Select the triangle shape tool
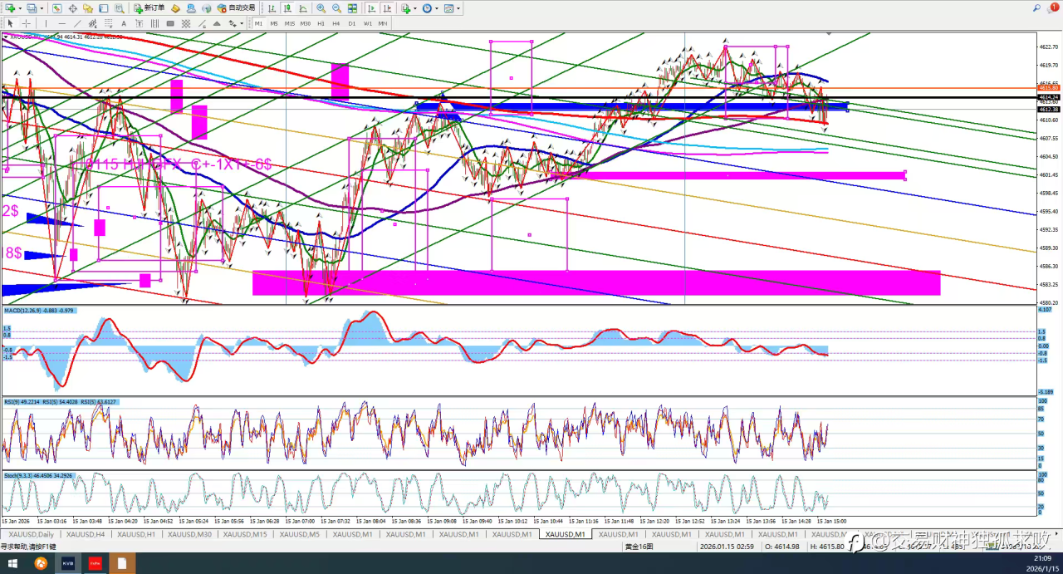Image resolution: width=1063 pixels, height=574 pixels. [x=217, y=23]
